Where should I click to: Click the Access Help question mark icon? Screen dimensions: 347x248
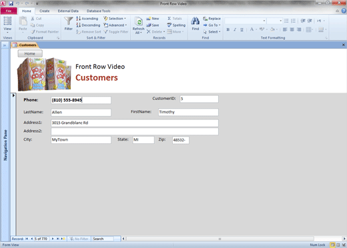[344, 11]
